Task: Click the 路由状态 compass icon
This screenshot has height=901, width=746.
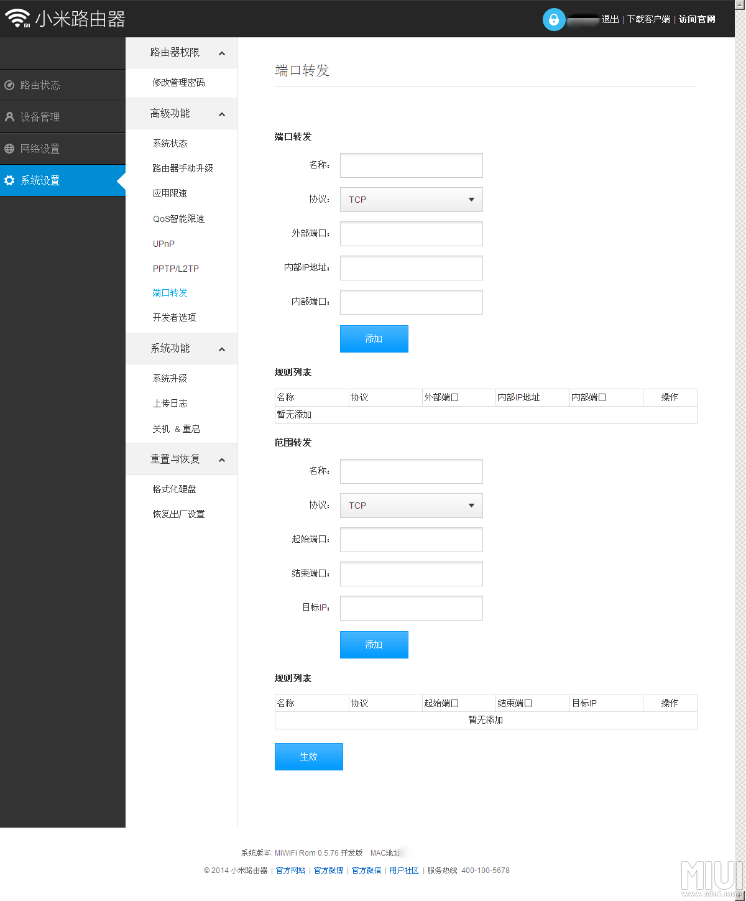Action: coord(9,85)
